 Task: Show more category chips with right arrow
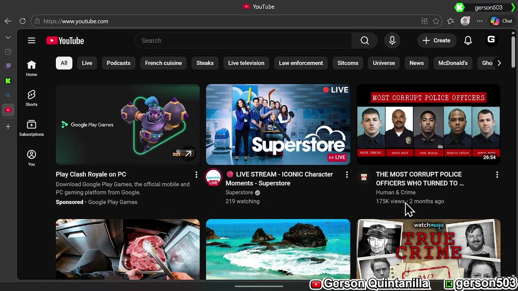pos(499,63)
